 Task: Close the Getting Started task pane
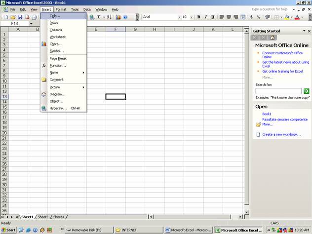(309, 31)
